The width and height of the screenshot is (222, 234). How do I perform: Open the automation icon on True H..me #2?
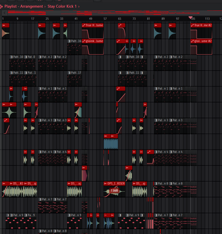coord(192,25)
